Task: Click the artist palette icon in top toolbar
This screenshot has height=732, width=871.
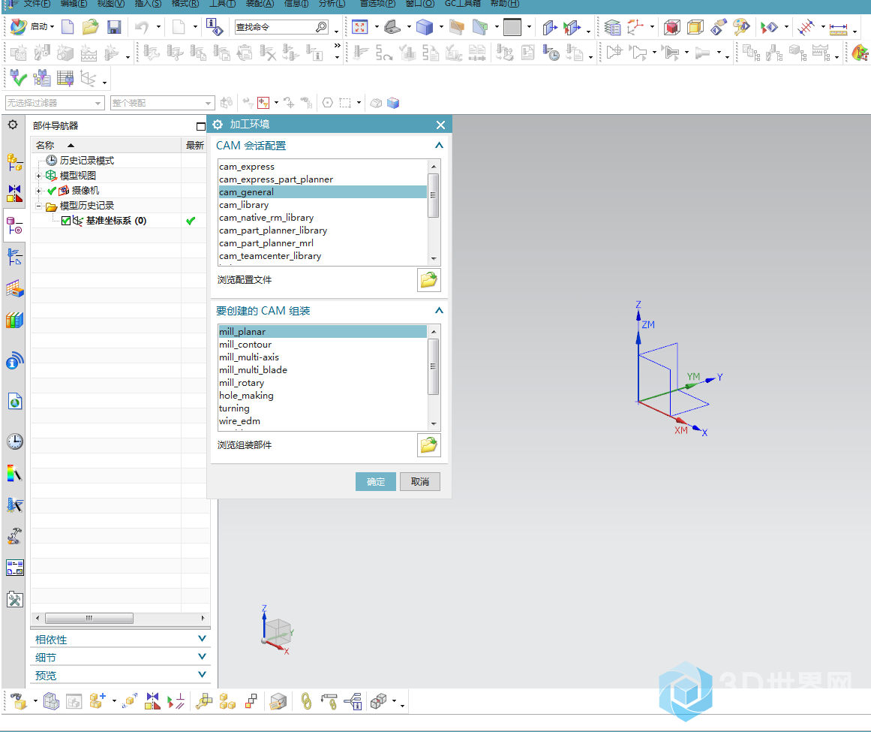Action: point(741,27)
